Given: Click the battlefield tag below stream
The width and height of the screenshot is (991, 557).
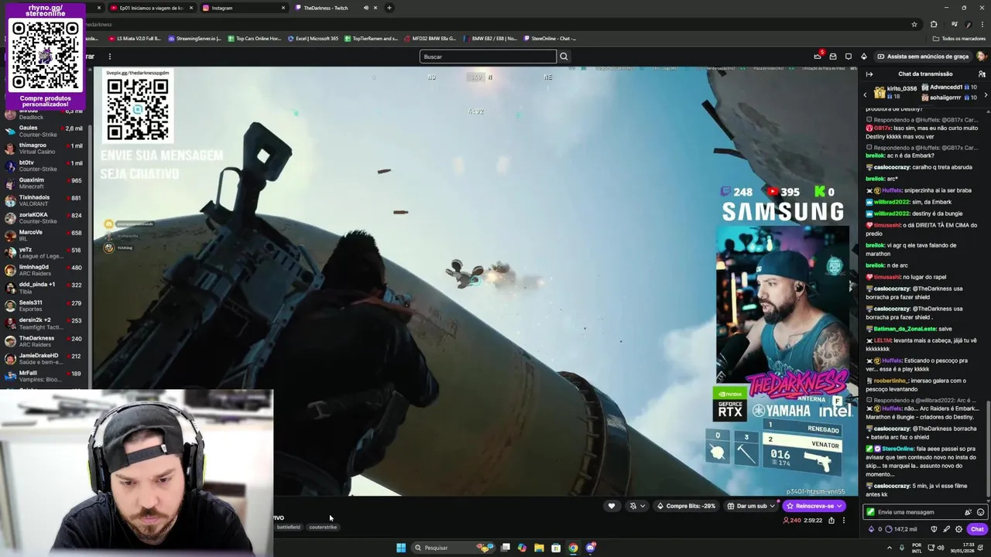Looking at the screenshot, I should point(288,527).
